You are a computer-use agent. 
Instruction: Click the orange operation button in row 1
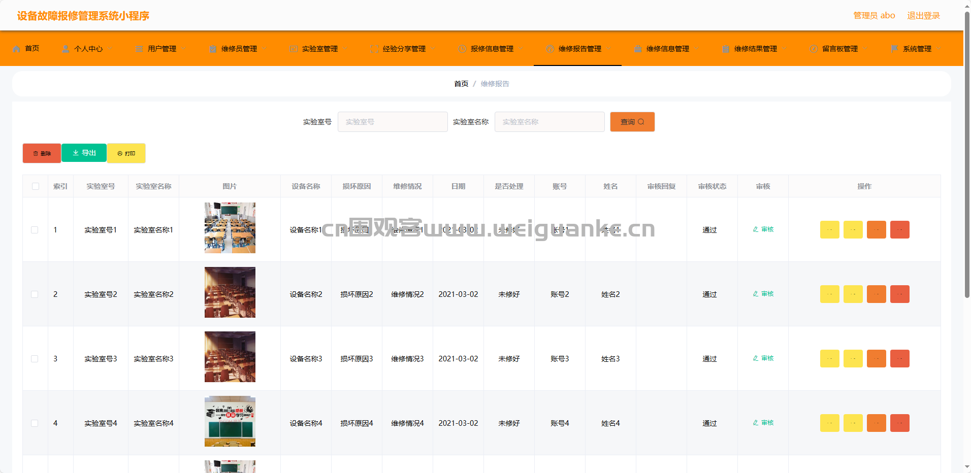click(x=877, y=230)
